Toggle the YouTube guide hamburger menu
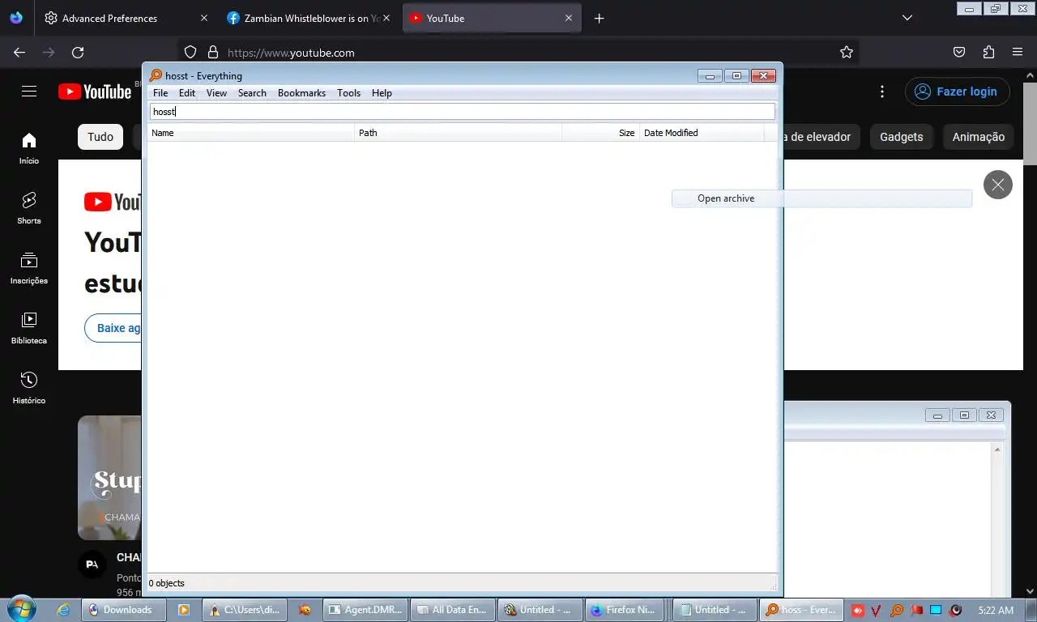Image resolution: width=1037 pixels, height=622 pixels. [x=29, y=92]
